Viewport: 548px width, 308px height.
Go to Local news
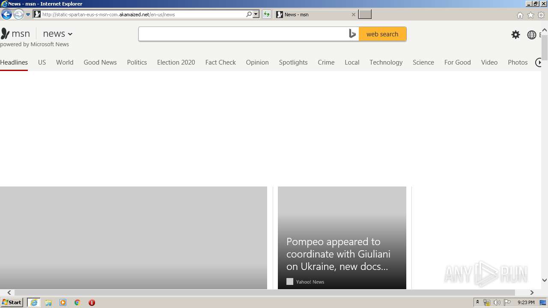point(352,62)
